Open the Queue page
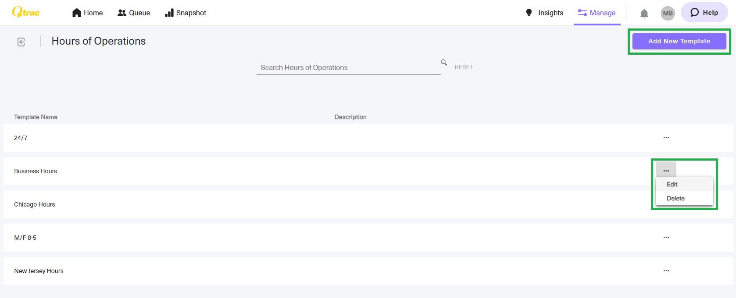The height and width of the screenshot is (298, 736). (134, 13)
